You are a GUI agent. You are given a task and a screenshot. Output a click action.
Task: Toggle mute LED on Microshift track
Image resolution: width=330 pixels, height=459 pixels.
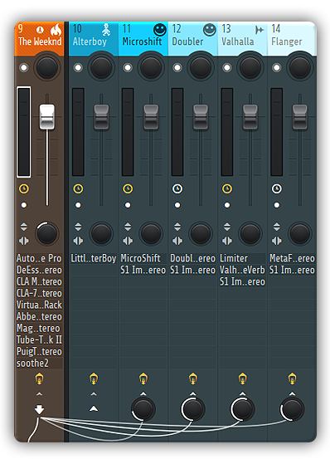[x=128, y=68]
